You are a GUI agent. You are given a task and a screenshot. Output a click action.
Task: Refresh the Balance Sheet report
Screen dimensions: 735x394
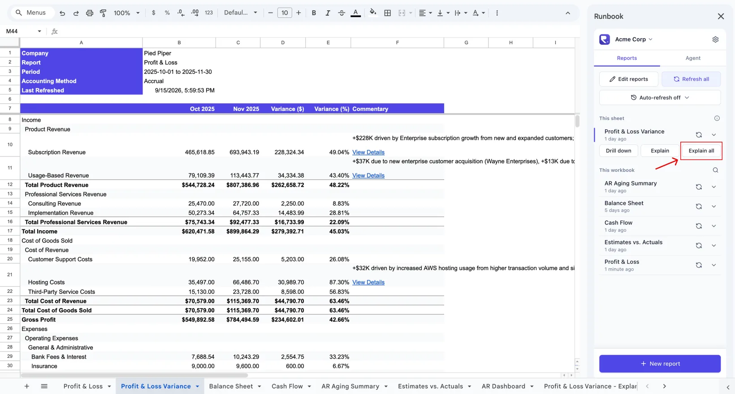pyautogui.click(x=699, y=207)
